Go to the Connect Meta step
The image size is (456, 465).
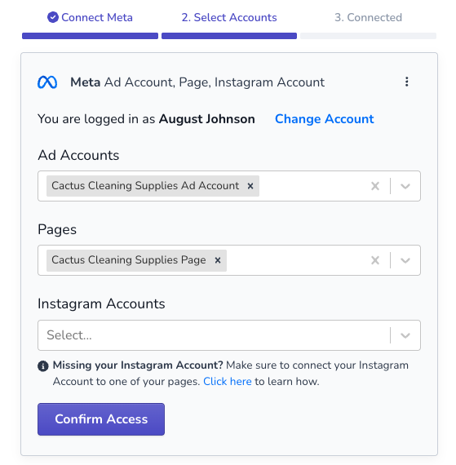[90, 17]
